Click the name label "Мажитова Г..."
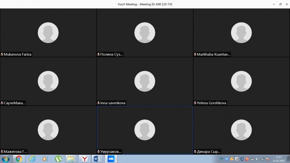The image size is (290, 163). (x=15, y=151)
